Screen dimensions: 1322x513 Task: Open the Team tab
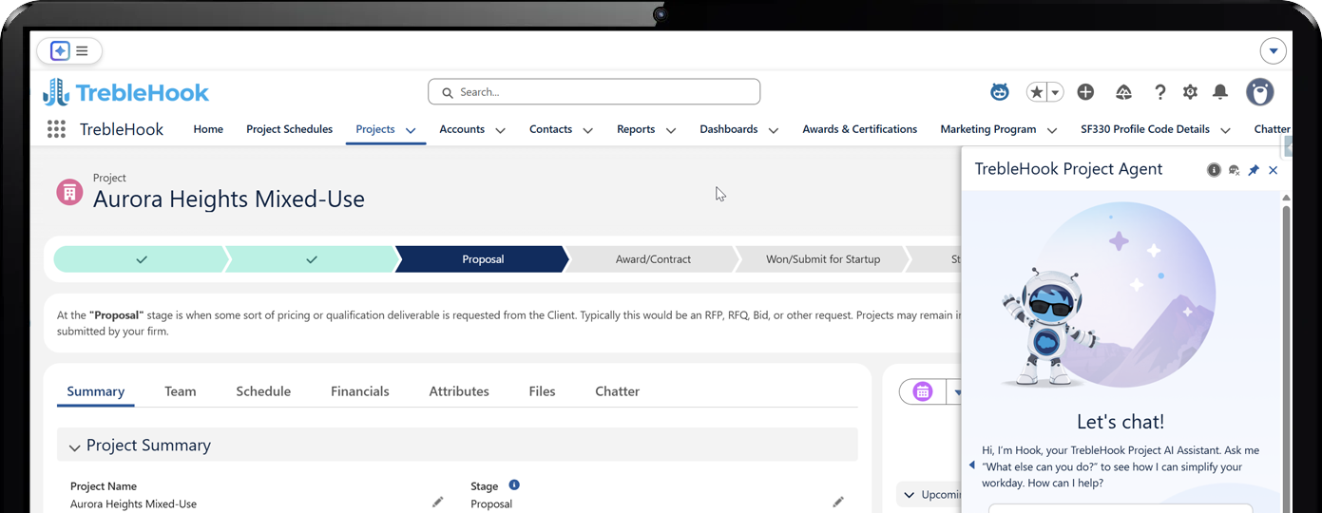pos(180,391)
